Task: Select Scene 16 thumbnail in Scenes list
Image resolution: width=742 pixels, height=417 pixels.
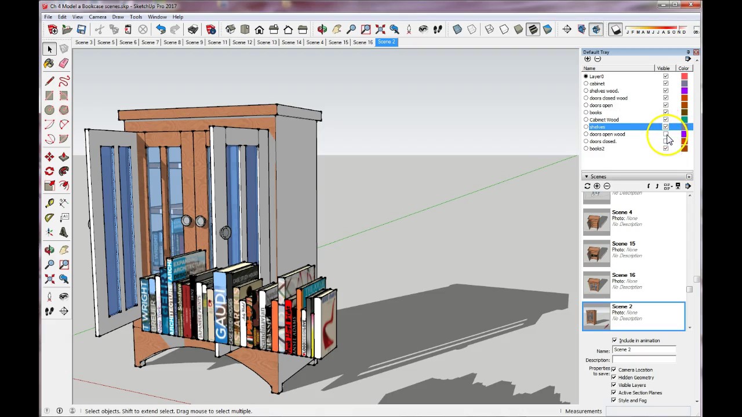Action: (x=596, y=285)
